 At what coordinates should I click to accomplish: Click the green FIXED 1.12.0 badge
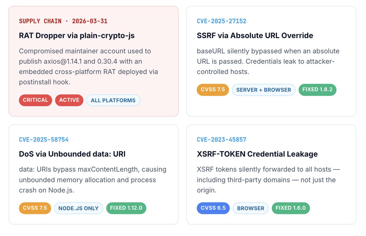126,208
